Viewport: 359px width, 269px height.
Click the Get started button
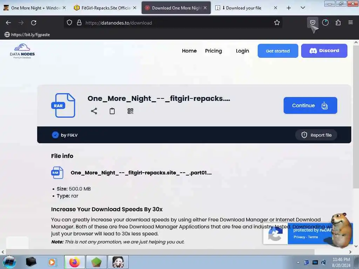[x=278, y=51]
